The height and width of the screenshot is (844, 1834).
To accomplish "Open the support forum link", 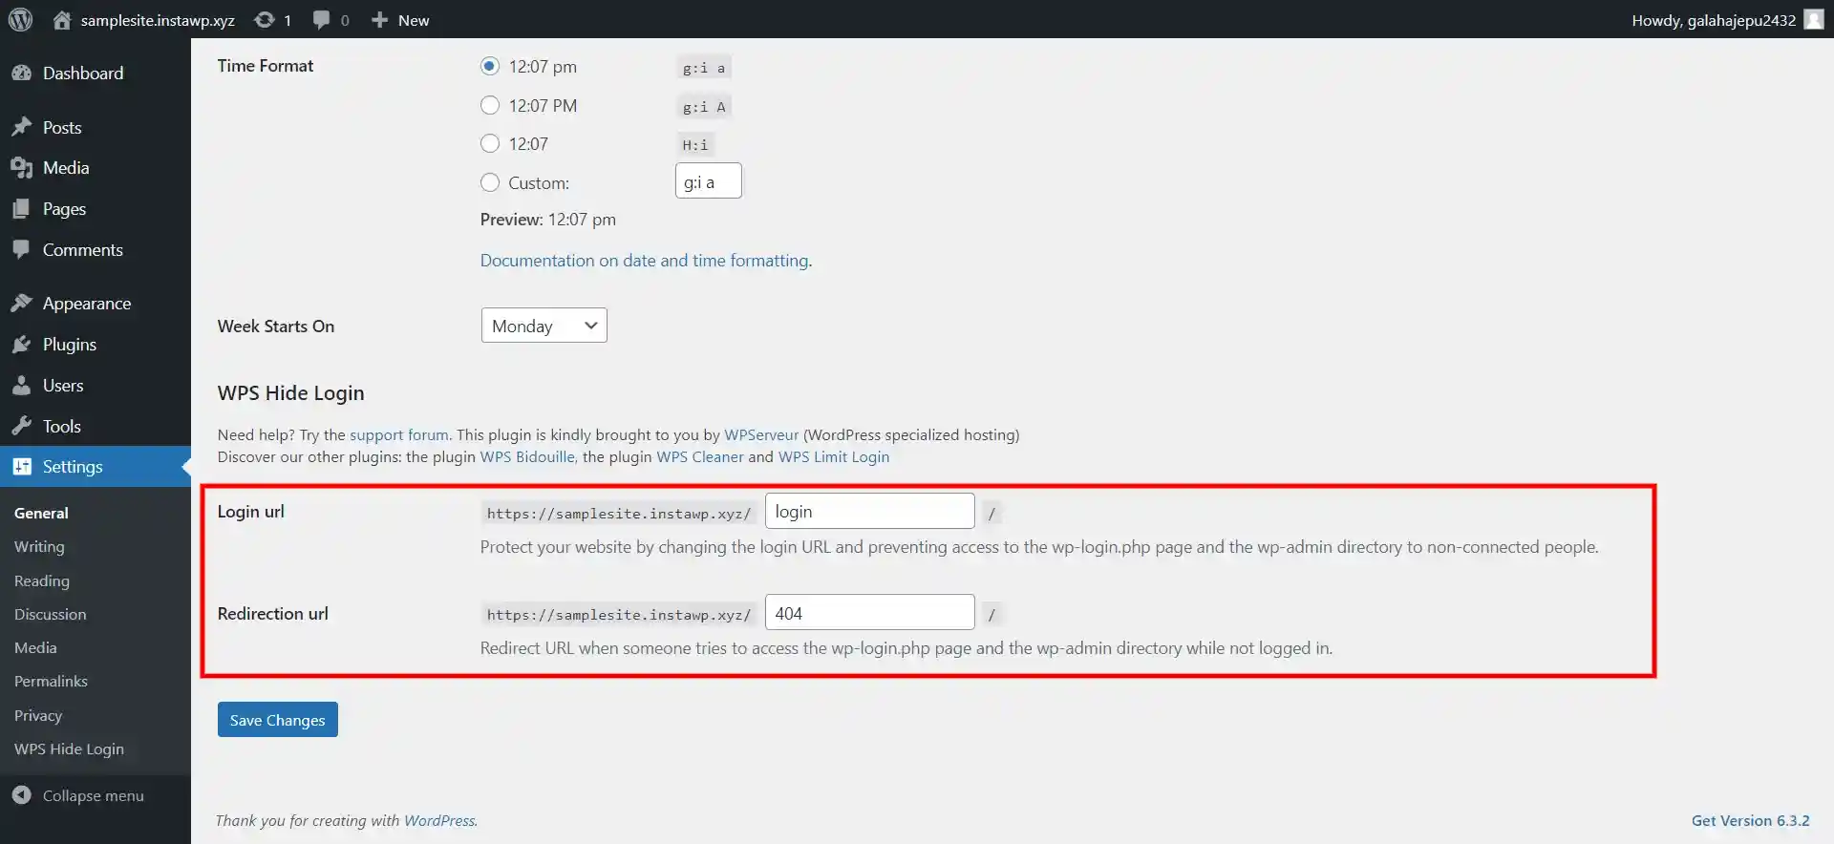I will click(399, 434).
